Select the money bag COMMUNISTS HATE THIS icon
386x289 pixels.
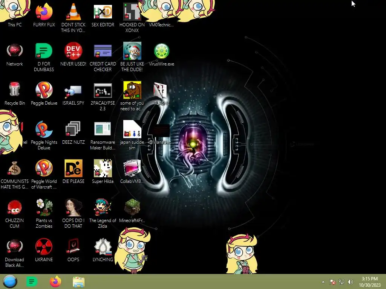15,168
